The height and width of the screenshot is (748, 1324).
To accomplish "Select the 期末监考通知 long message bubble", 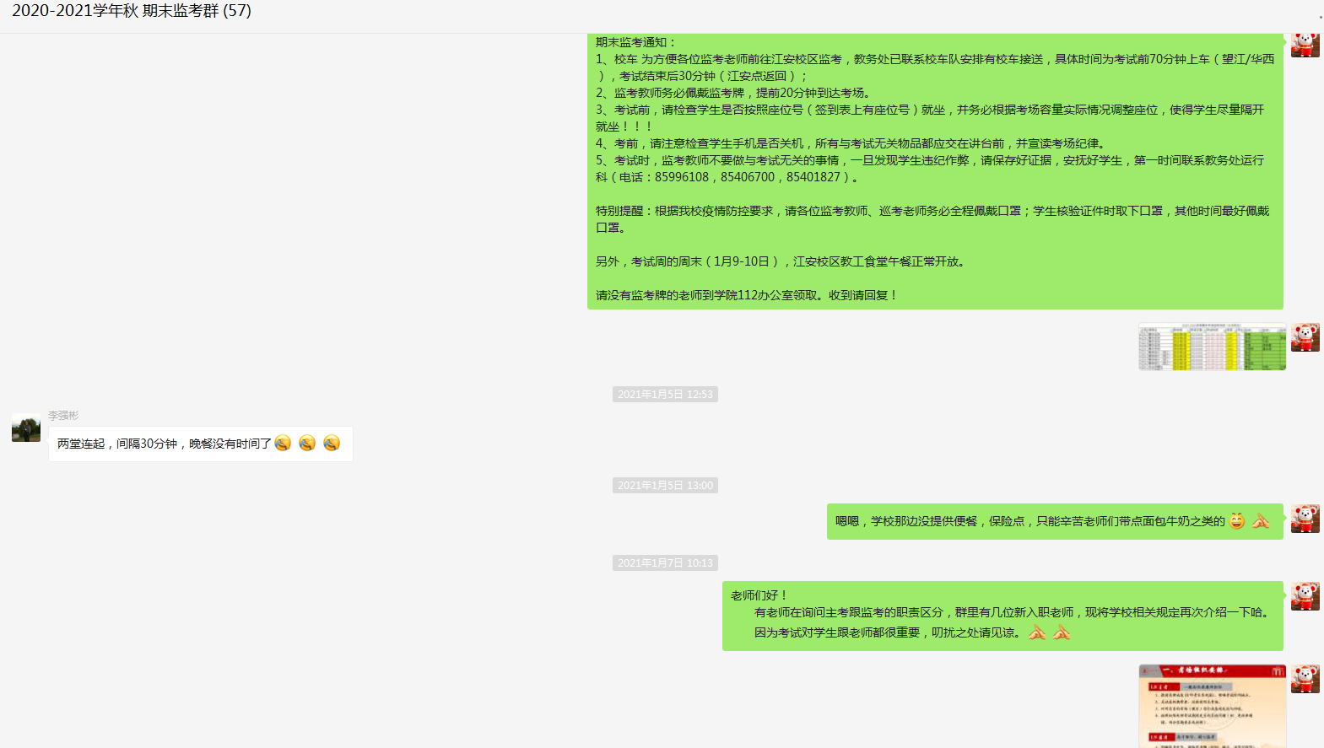I will (x=934, y=169).
